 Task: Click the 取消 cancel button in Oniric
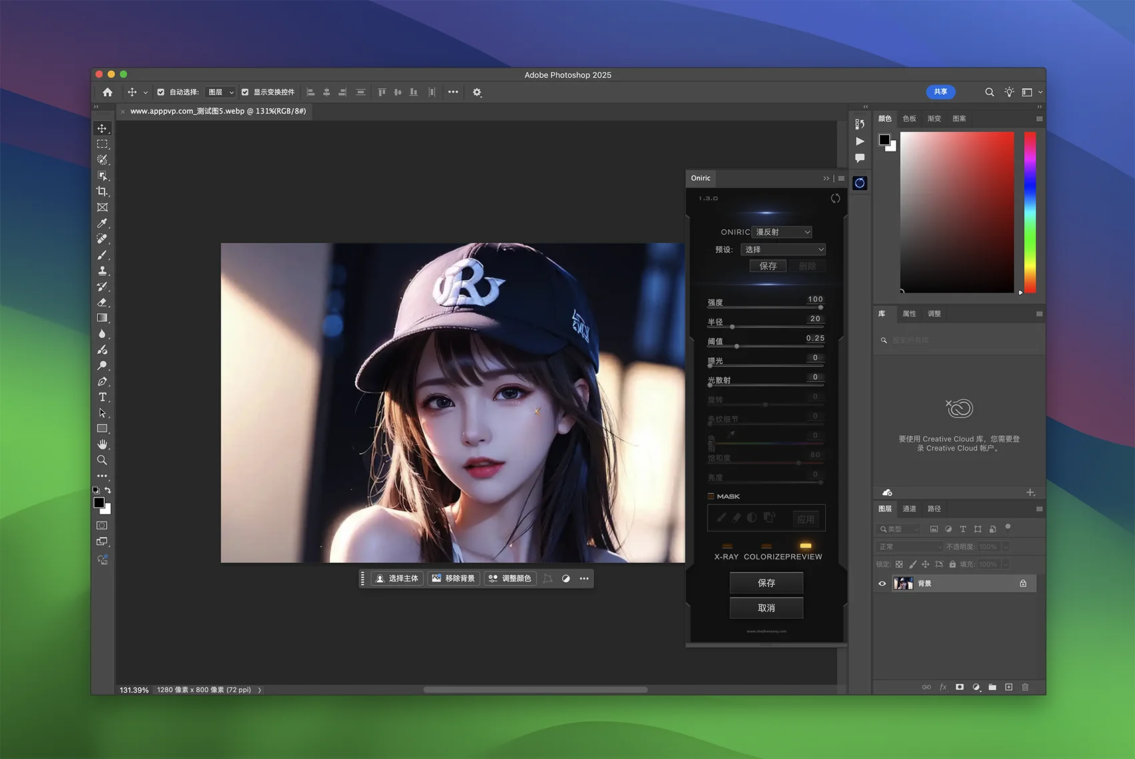pos(766,608)
